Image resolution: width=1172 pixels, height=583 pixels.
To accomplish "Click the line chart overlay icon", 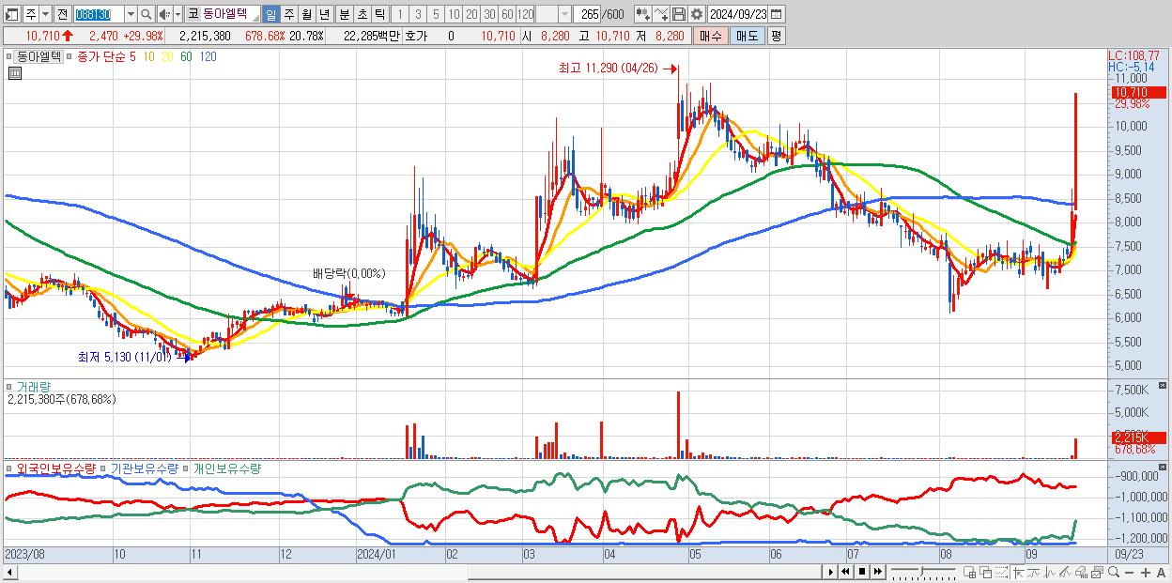I will [660, 14].
